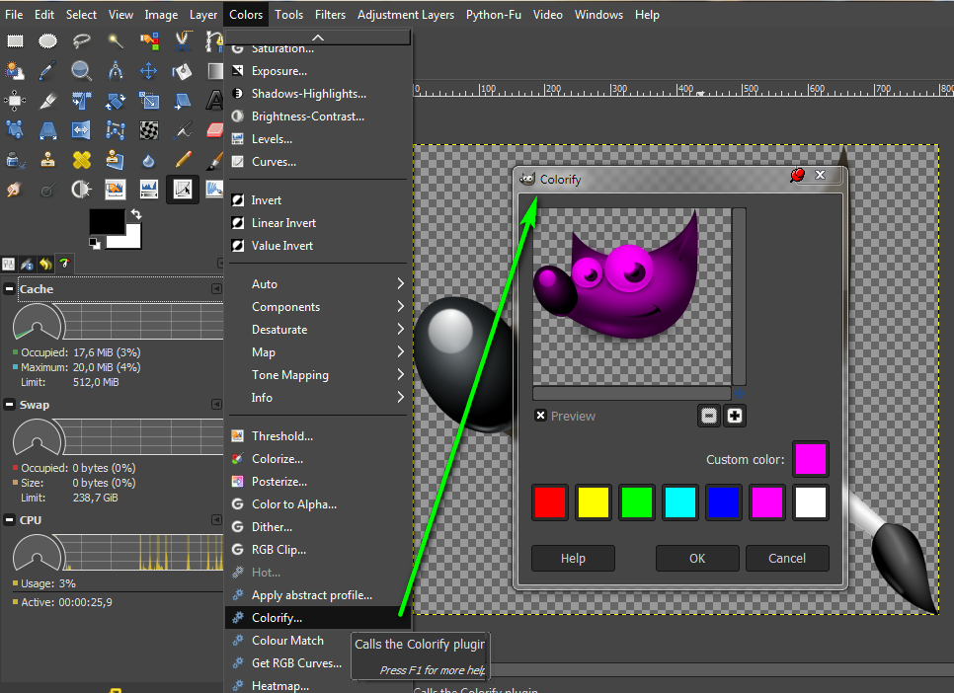The height and width of the screenshot is (693, 954).
Task: Switch to the Dashboard tab
Action: point(64,264)
